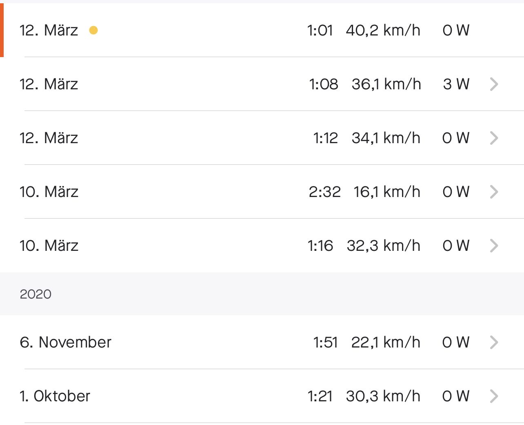The height and width of the screenshot is (425, 524).
Task: Click the 2020 year section header
Action: pyautogui.click(x=36, y=294)
